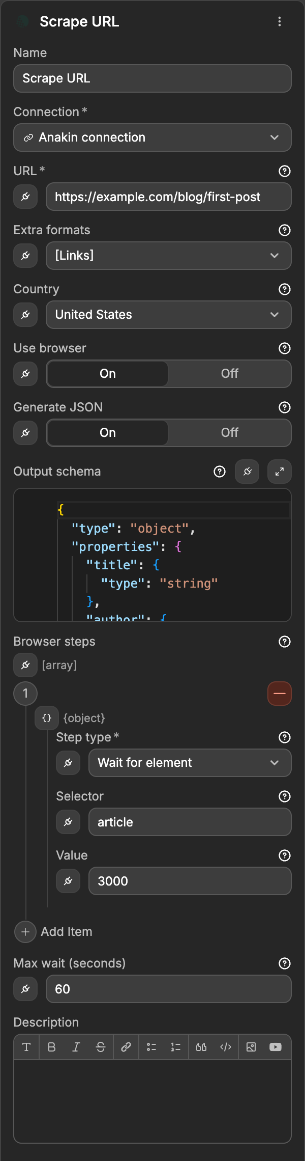Viewport: 305px width, 1161px height.
Task: Click the Value input with 3000
Action: 190,881
